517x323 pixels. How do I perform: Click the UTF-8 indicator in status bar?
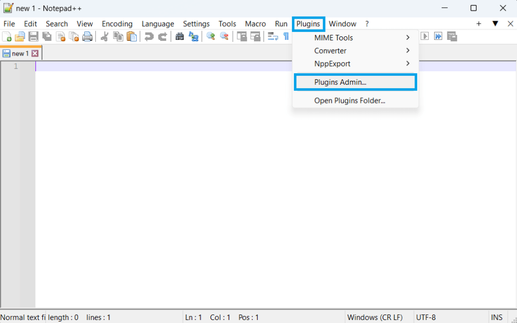click(x=426, y=317)
